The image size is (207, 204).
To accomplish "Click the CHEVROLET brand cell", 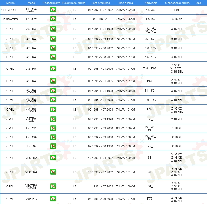I will pos(10,10).
